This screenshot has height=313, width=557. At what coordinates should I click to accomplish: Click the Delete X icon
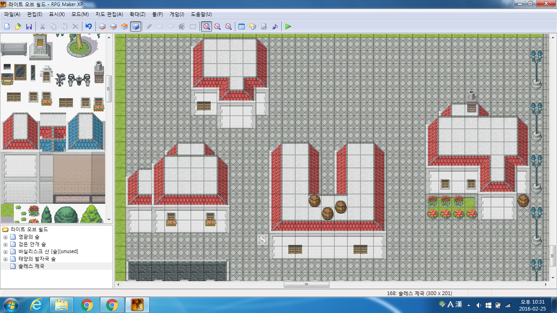[x=75, y=26]
